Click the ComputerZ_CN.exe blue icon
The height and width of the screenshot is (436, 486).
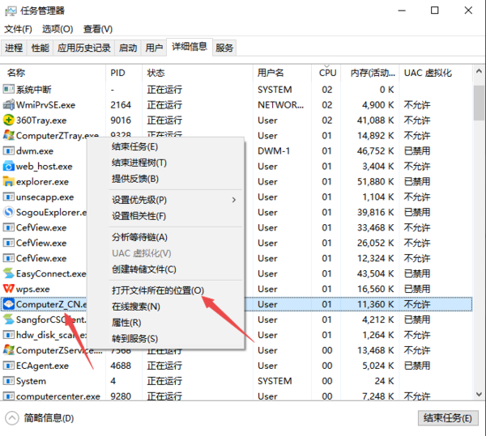9,304
